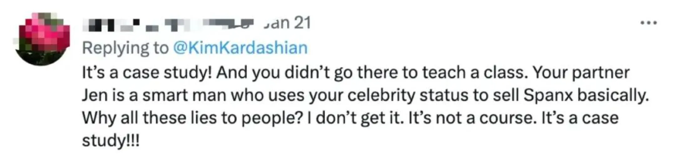
Task: Click the opening words 'It's a case study!'
Action: pyautogui.click(x=147, y=73)
